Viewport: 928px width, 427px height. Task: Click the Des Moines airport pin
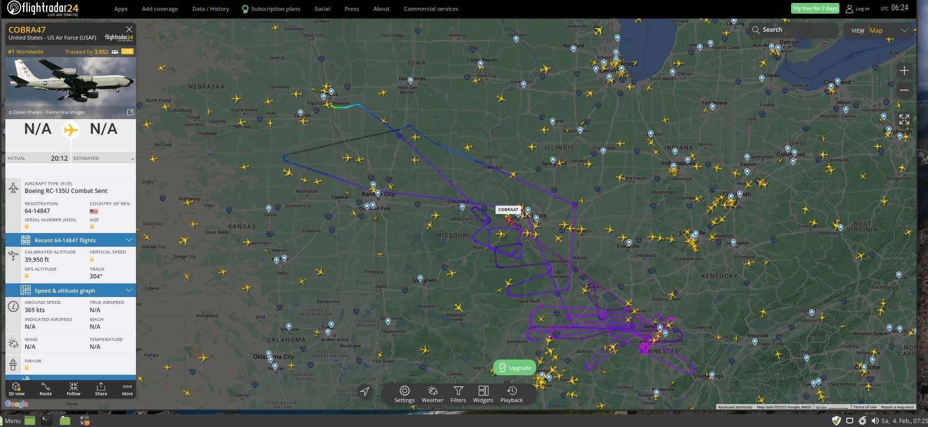point(410,80)
